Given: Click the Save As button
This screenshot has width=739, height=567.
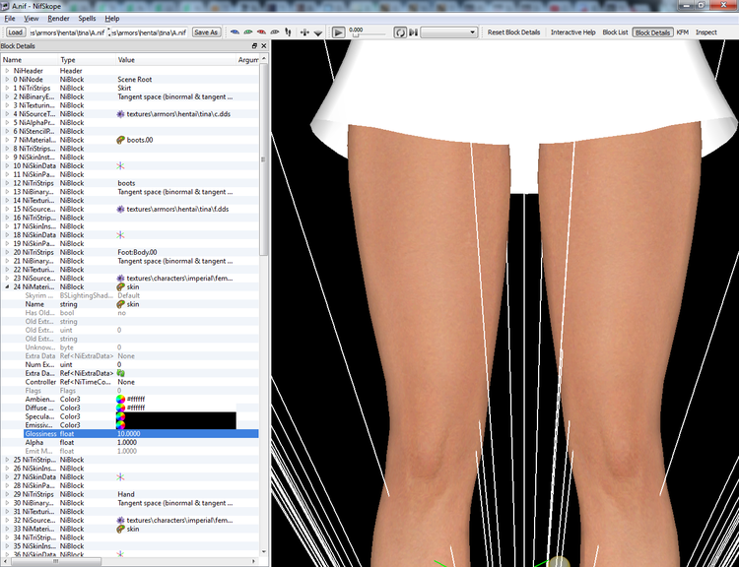Looking at the screenshot, I should (x=206, y=32).
